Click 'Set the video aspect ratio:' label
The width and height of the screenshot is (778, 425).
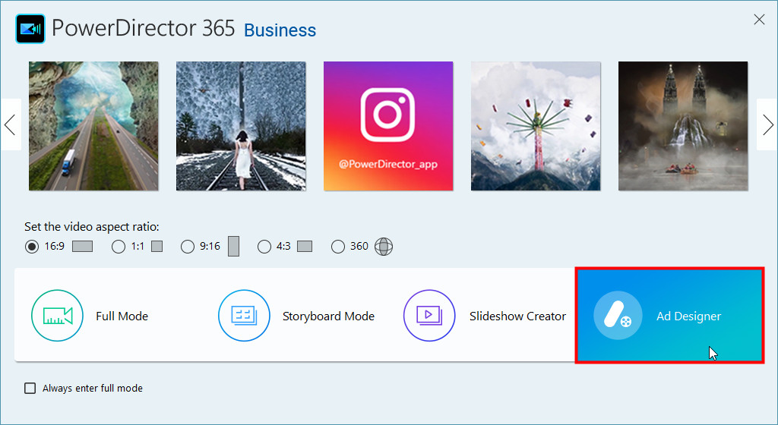click(x=92, y=227)
